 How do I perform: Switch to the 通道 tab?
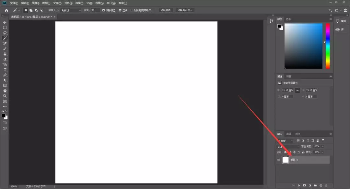288,134
